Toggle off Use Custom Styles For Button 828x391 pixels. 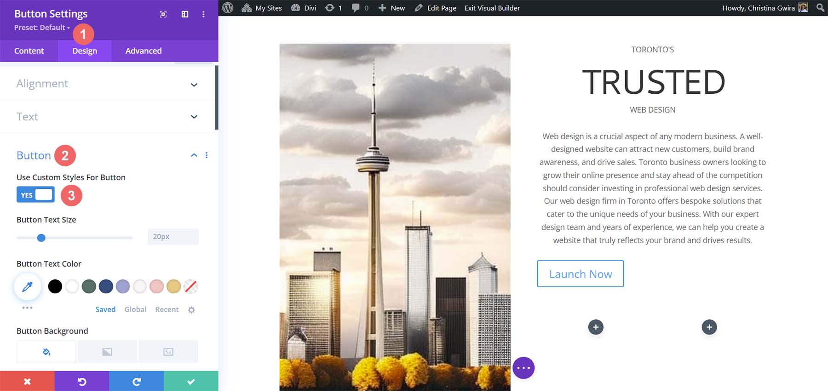click(x=35, y=195)
